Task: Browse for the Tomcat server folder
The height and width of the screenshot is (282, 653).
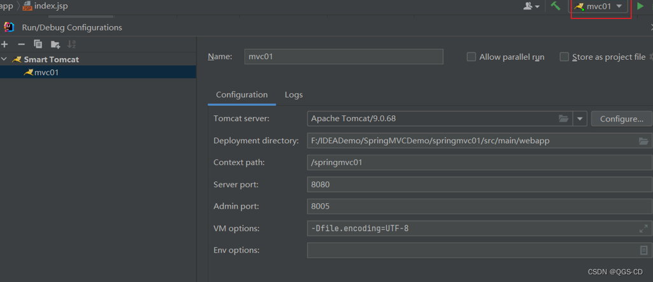Action: [x=563, y=119]
